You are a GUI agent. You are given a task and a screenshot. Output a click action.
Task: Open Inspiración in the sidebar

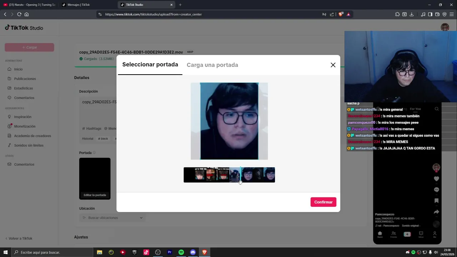[22, 117]
